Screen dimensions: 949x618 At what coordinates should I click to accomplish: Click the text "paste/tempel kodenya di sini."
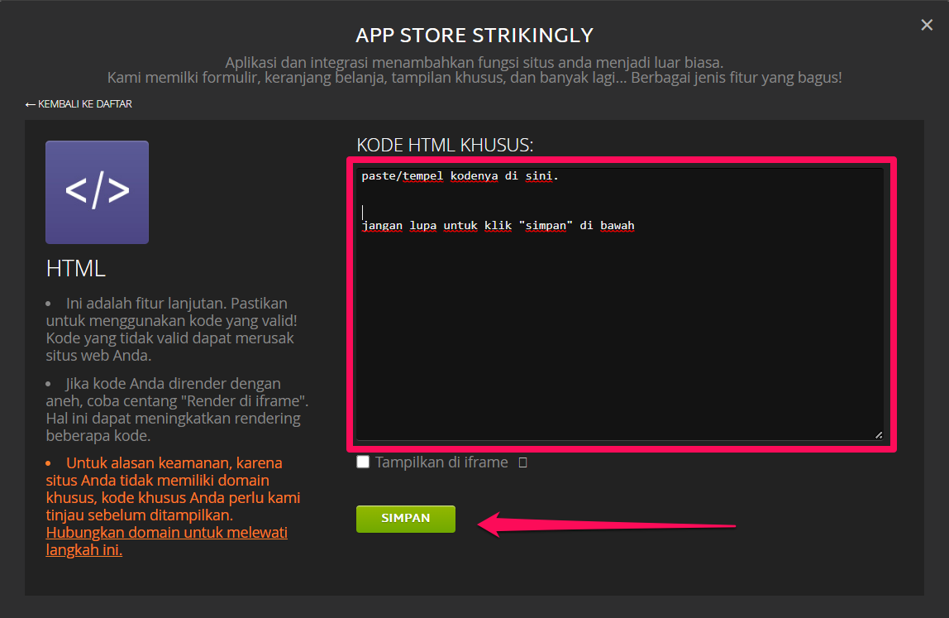(460, 176)
